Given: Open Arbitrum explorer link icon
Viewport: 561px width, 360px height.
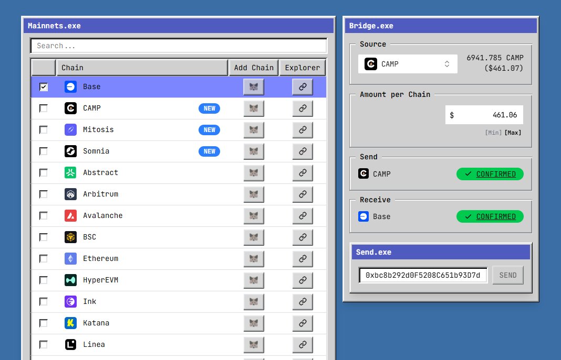Looking at the screenshot, I should 303,194.
